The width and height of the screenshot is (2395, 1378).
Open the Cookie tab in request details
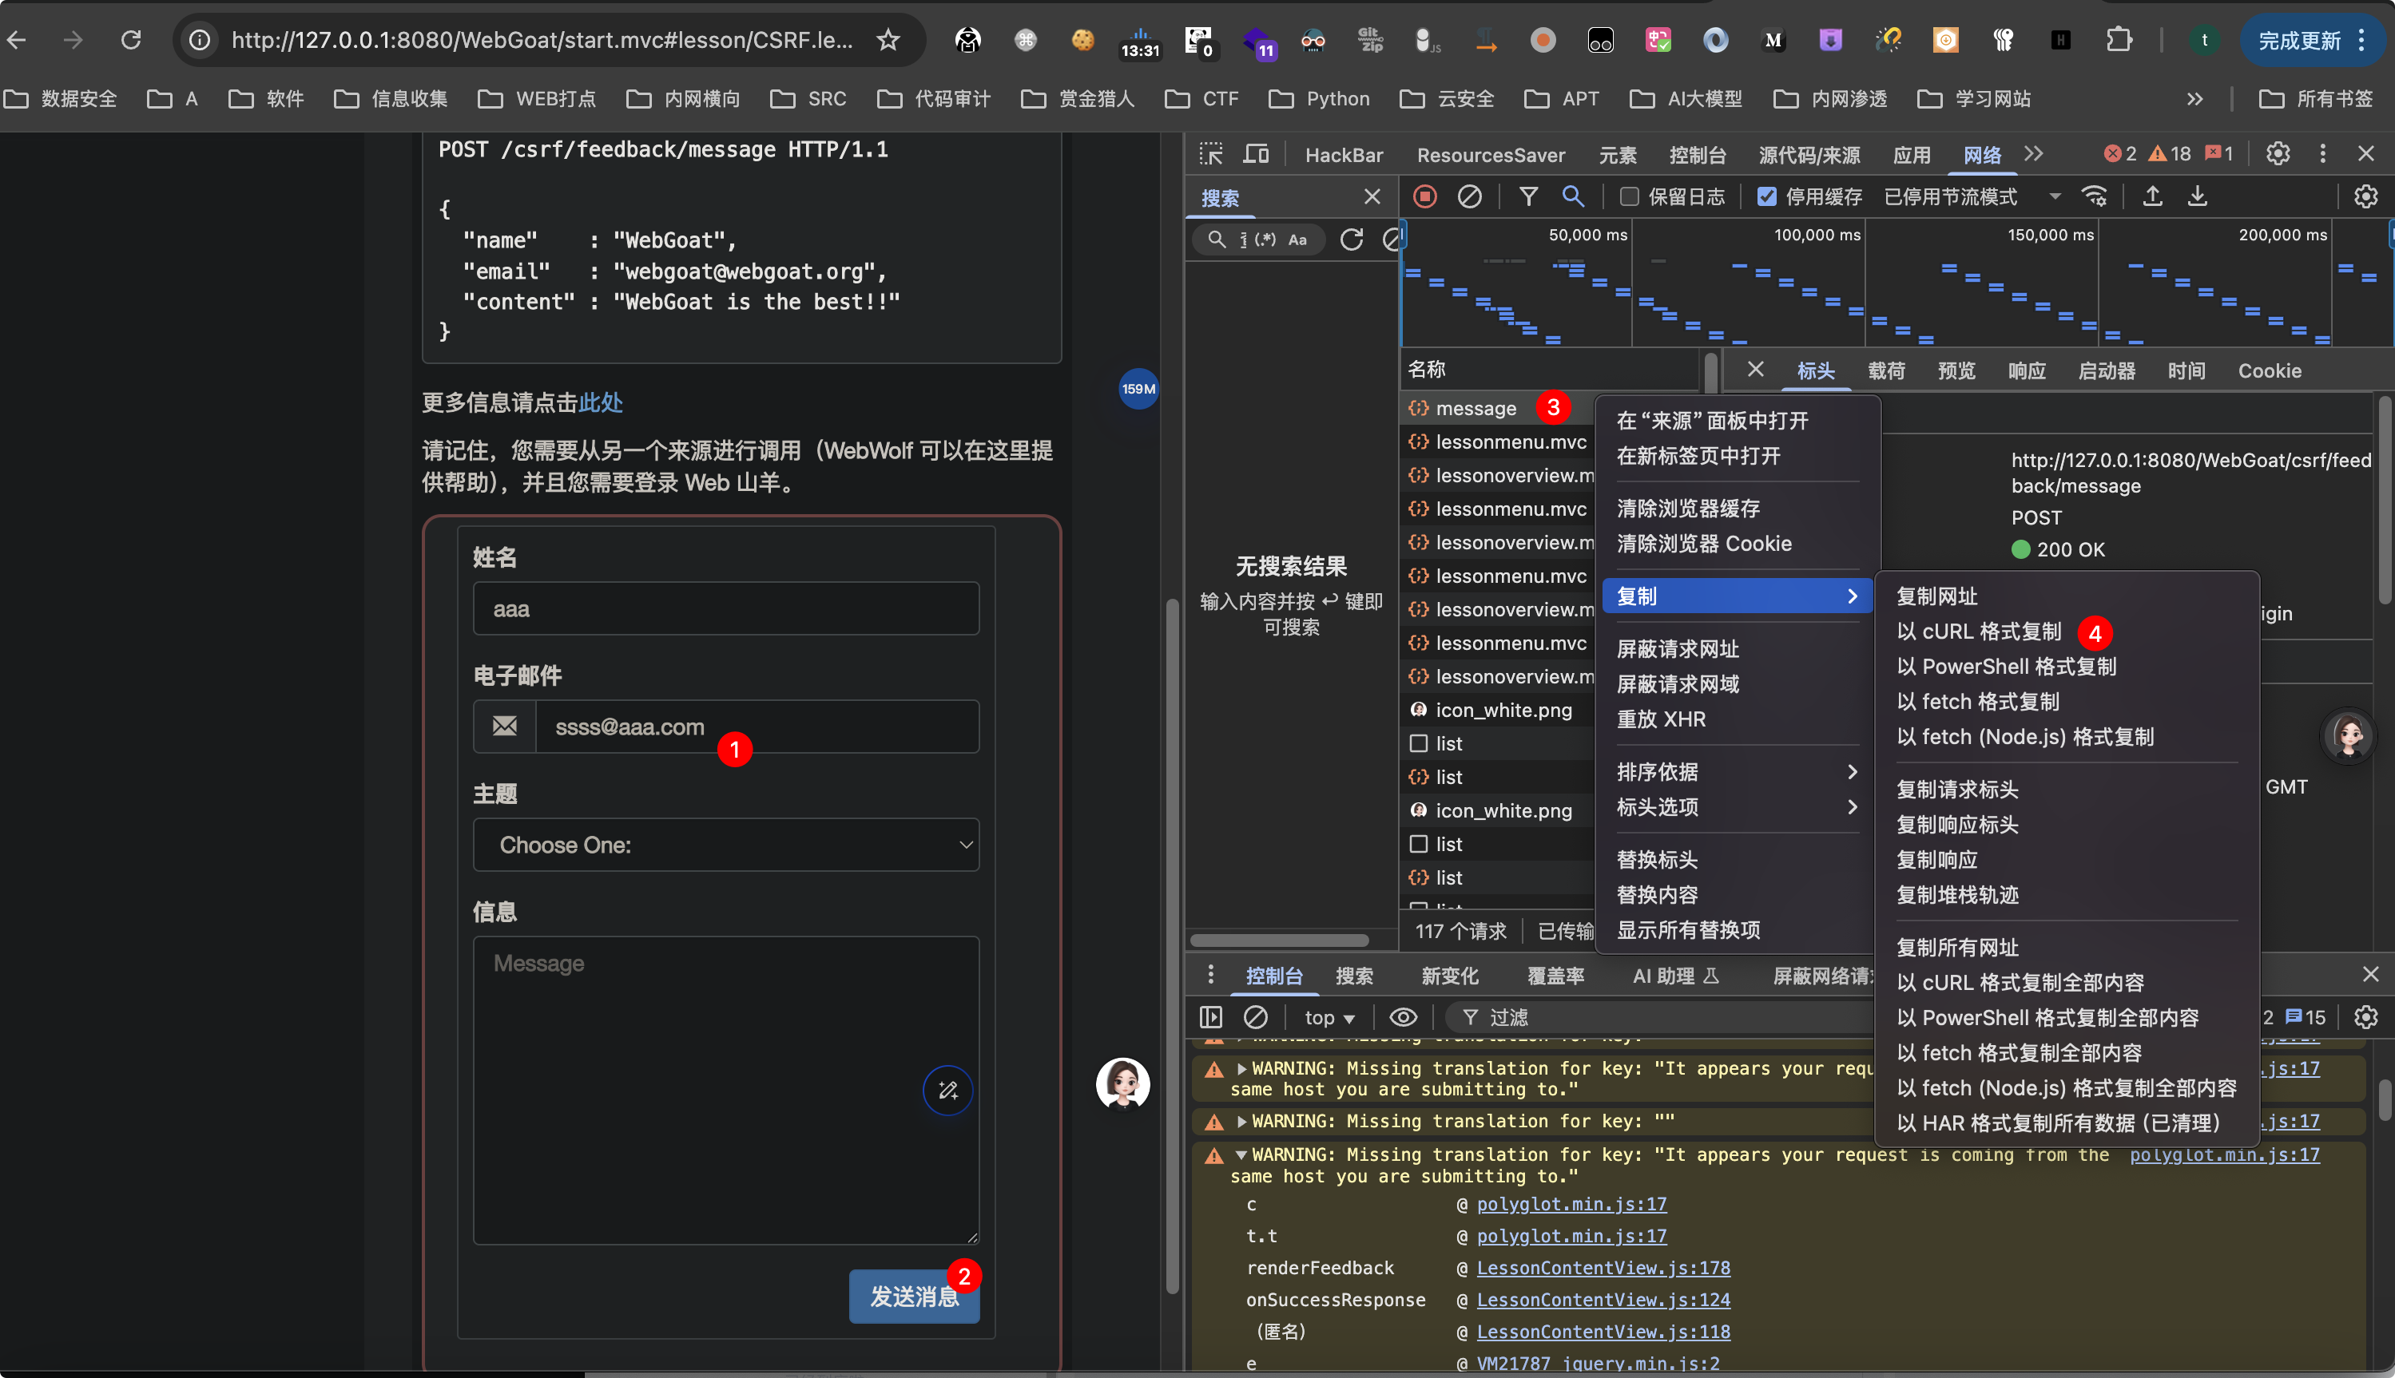click(2269, 370)
